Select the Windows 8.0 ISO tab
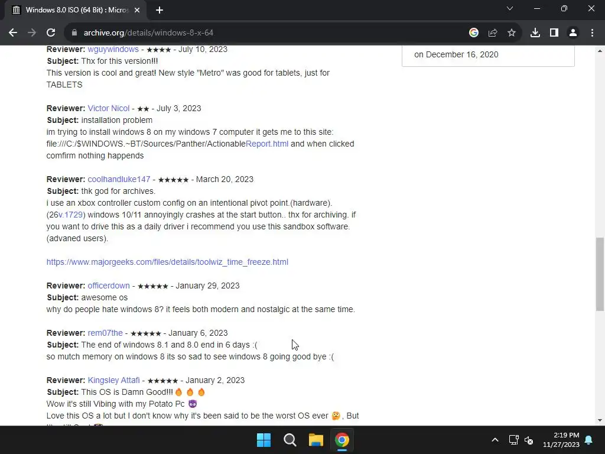The height and width of the screenshot is (454, 605). (x=76, y=11)
